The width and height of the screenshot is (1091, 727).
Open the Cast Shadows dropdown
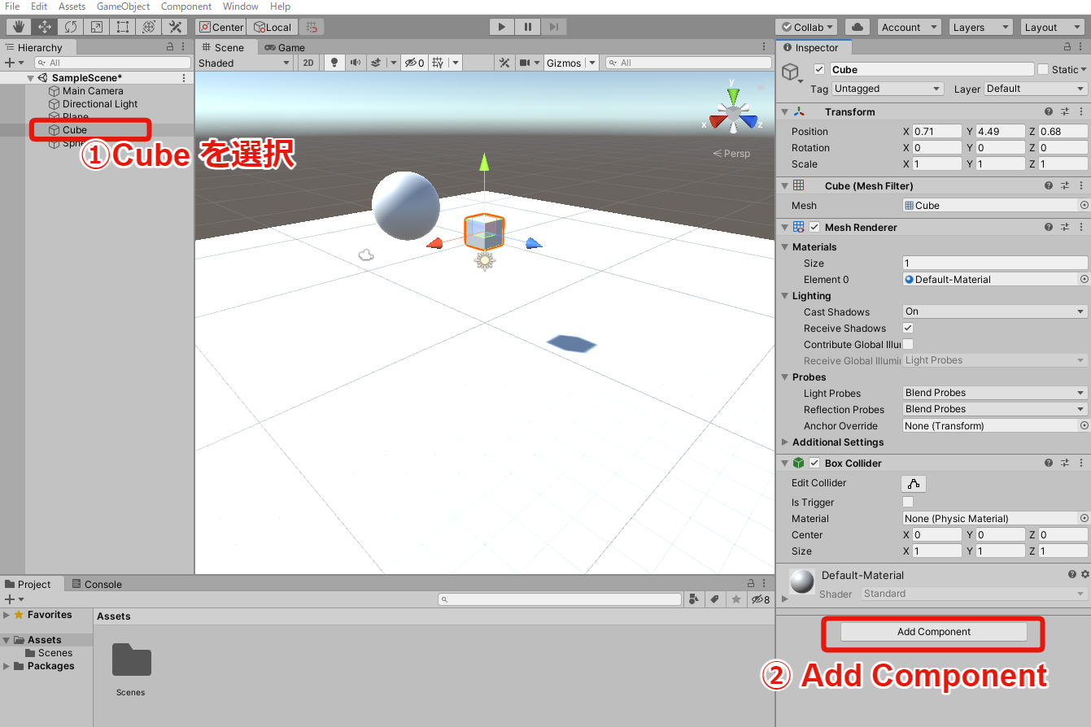(993, 311)
